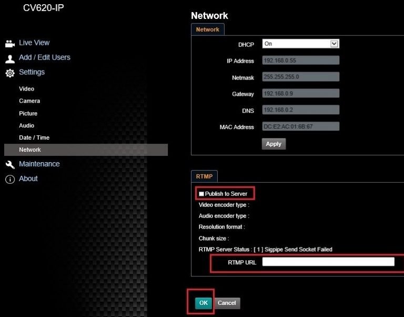Click the RTMP URL input field
Viewport: 404px width, 317px height.
(x=328, y=262)
